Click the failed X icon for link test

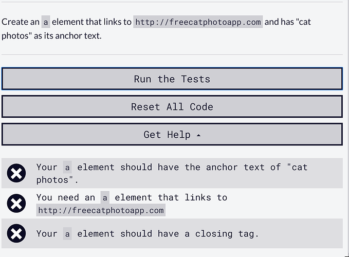coord(16,204)
